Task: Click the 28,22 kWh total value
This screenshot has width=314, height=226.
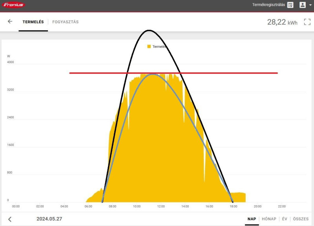Action: [282, 22]
